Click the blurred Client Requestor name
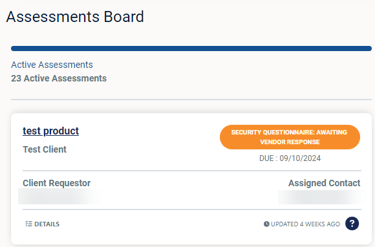Image resolution: width=375 pixels, height=247 pixels. [x=59, y=197]
